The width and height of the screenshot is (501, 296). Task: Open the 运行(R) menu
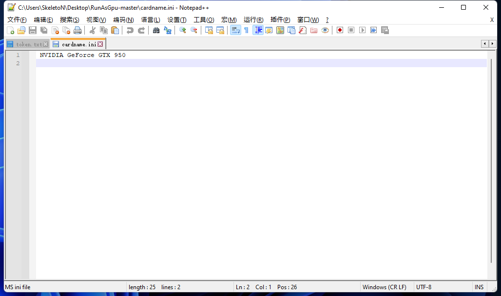coord(253,20)
